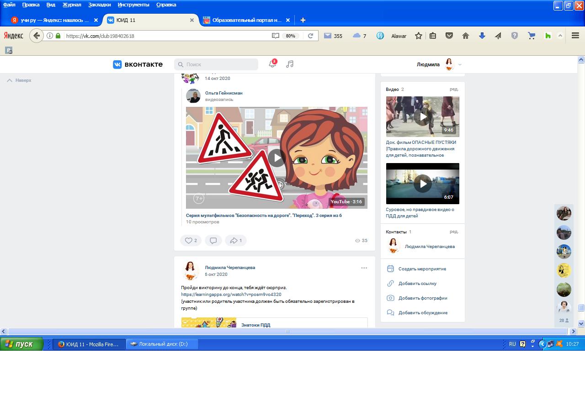Click the 80% zoom level indicator
The height and width of the screenshot is (396, 585).
(290, 36)
